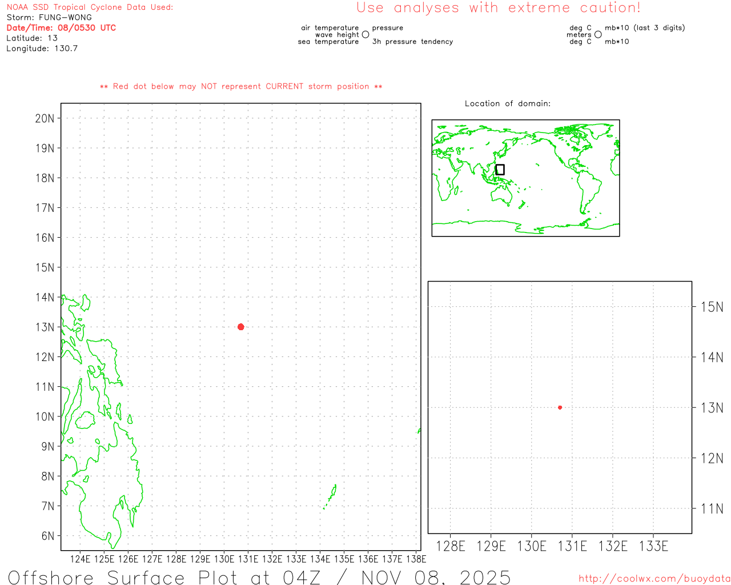Open the coolwx.com buoydata link
731x585 pixels.
coord(654,579)
